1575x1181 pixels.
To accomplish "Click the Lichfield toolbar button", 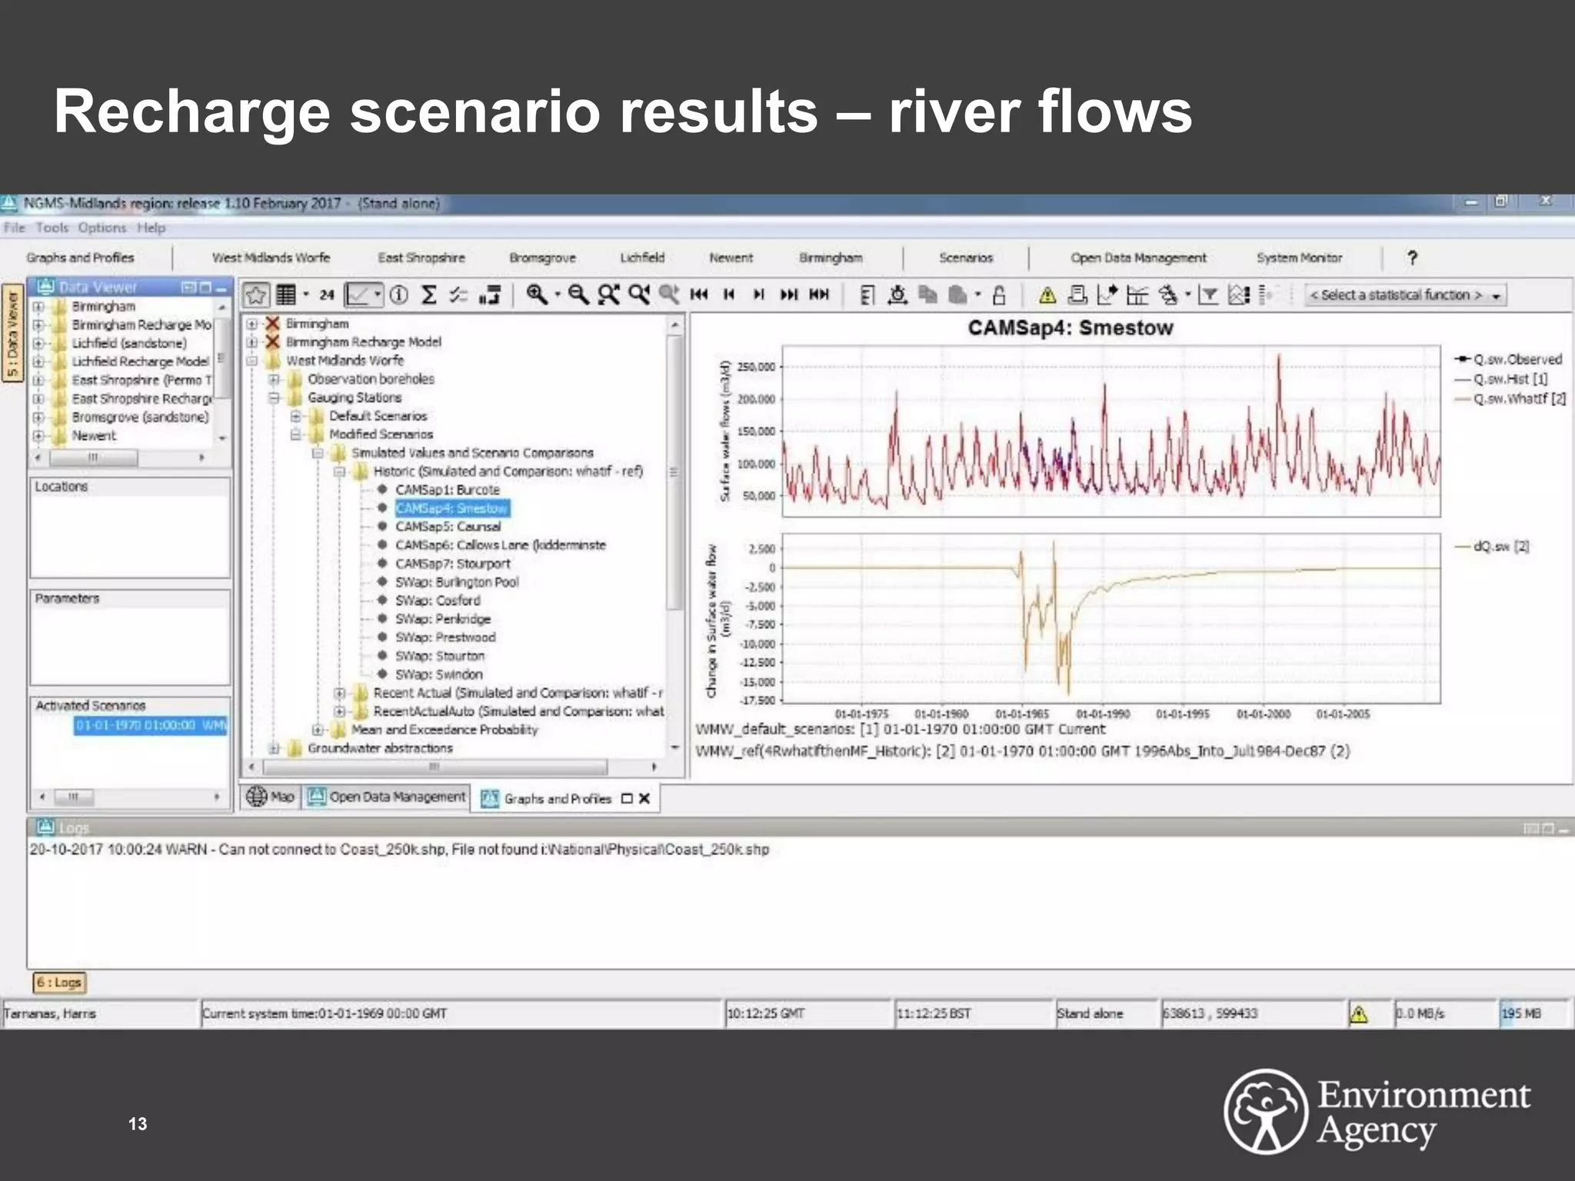I will tap(642, 258).
